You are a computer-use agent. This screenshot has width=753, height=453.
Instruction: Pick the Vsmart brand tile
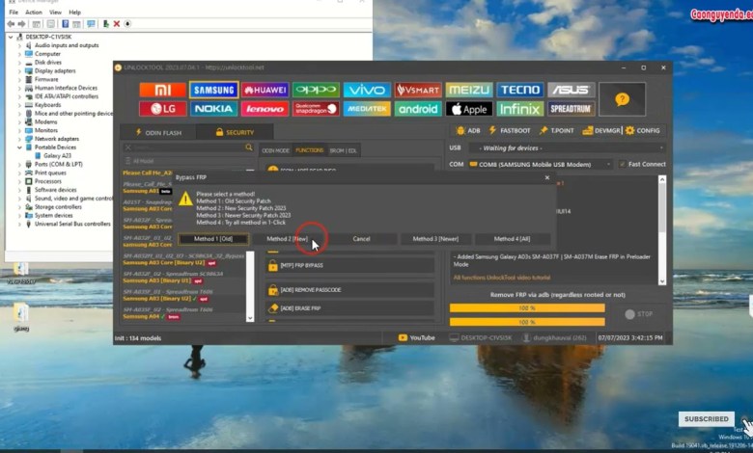tap(418, 91)
